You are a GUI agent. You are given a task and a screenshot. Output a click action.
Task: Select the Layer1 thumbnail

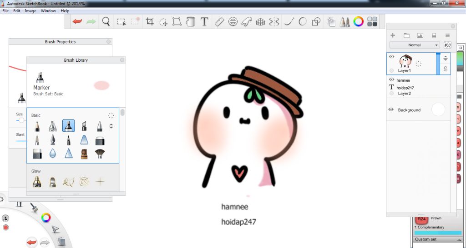[x=405, y=61]
